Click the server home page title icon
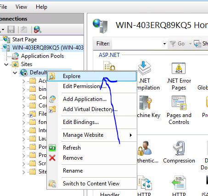Screen dimensions: 208x196 pos(100,26)
